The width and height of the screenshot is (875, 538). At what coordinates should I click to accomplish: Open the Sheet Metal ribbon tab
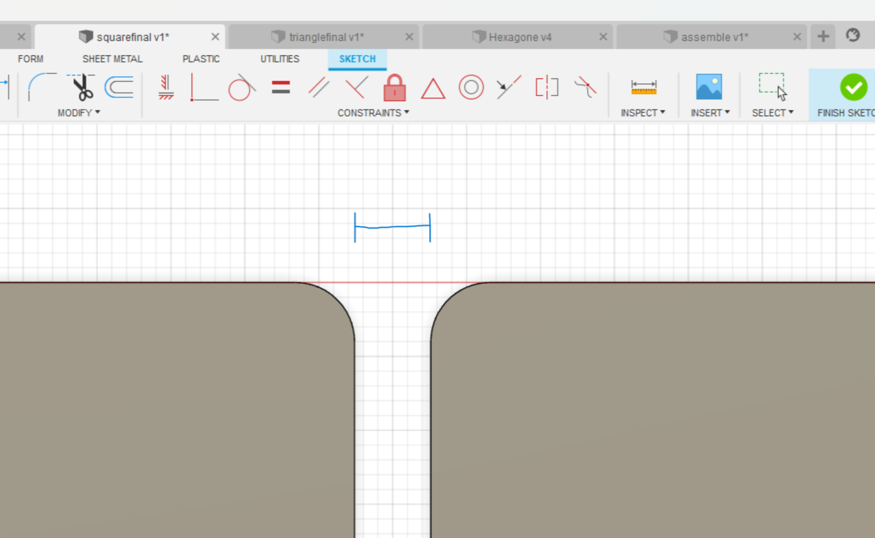pyautogui.click(x=112, y=58)
